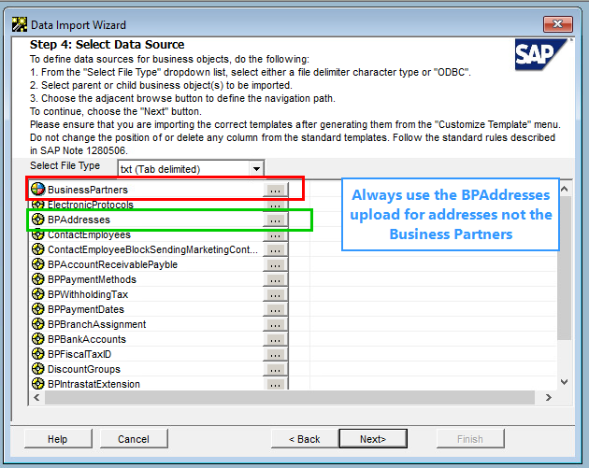Click the BPAddresses object icon

point(38,220)
